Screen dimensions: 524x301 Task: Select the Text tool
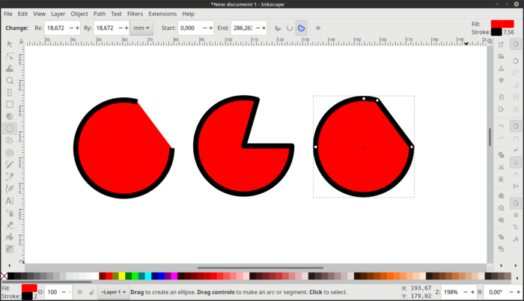point(9,201)
